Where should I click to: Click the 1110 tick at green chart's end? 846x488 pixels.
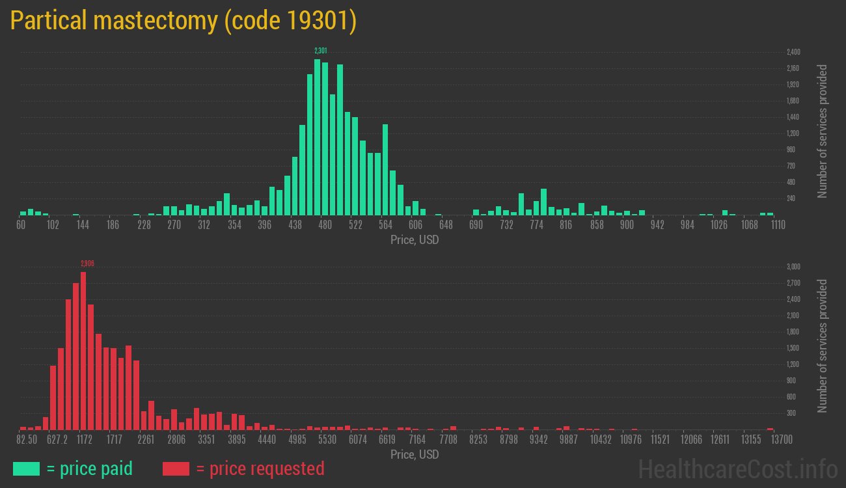(778, 225)
